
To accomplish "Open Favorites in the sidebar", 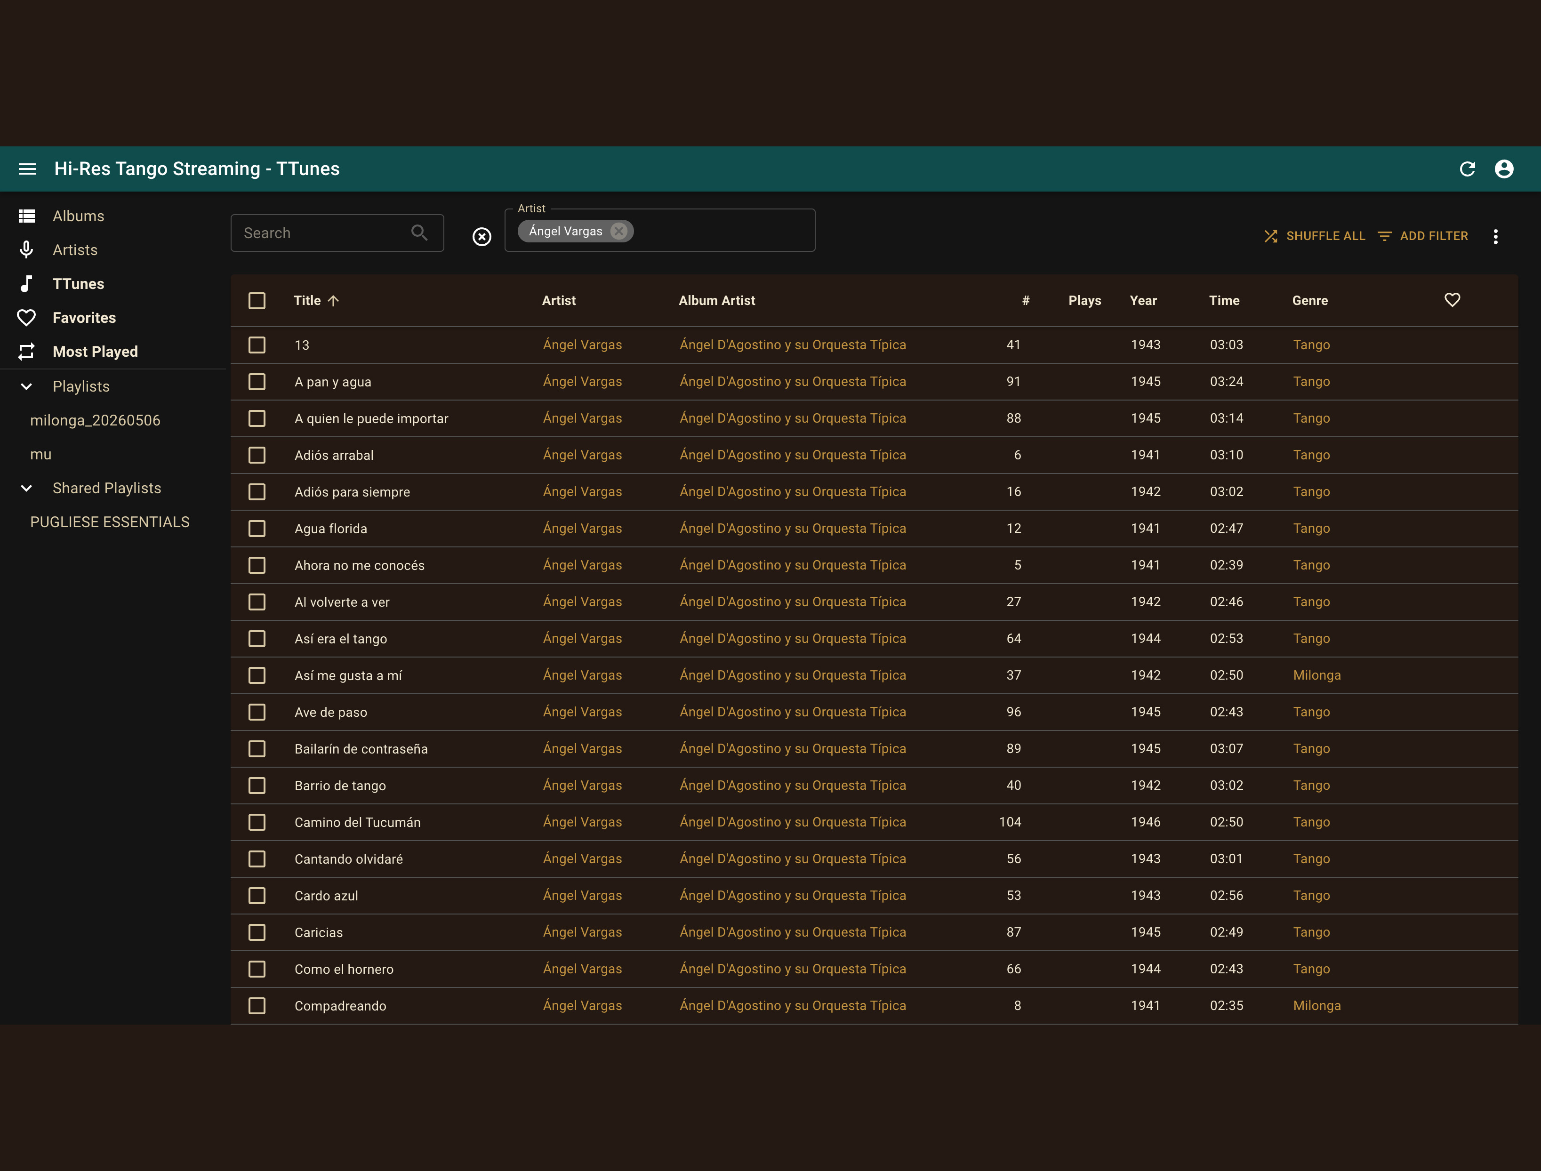I will pyautogui.click(x=84, y=318).
